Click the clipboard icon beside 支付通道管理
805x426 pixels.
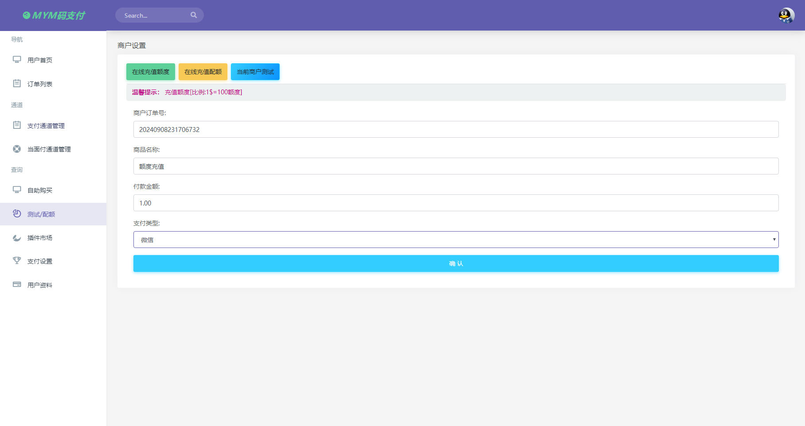tap(17, 125)
